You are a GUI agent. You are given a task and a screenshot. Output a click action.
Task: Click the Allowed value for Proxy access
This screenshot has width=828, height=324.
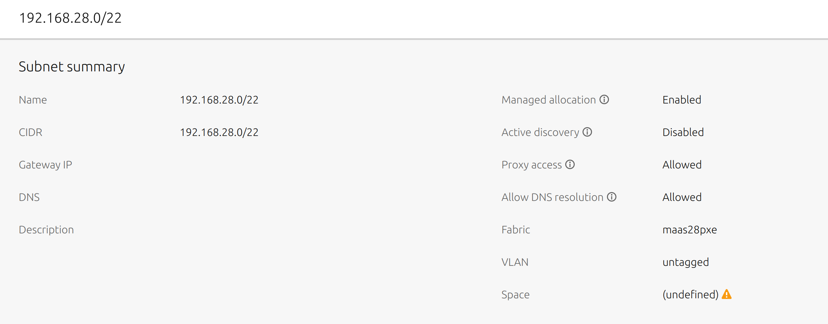coord(682,165)
